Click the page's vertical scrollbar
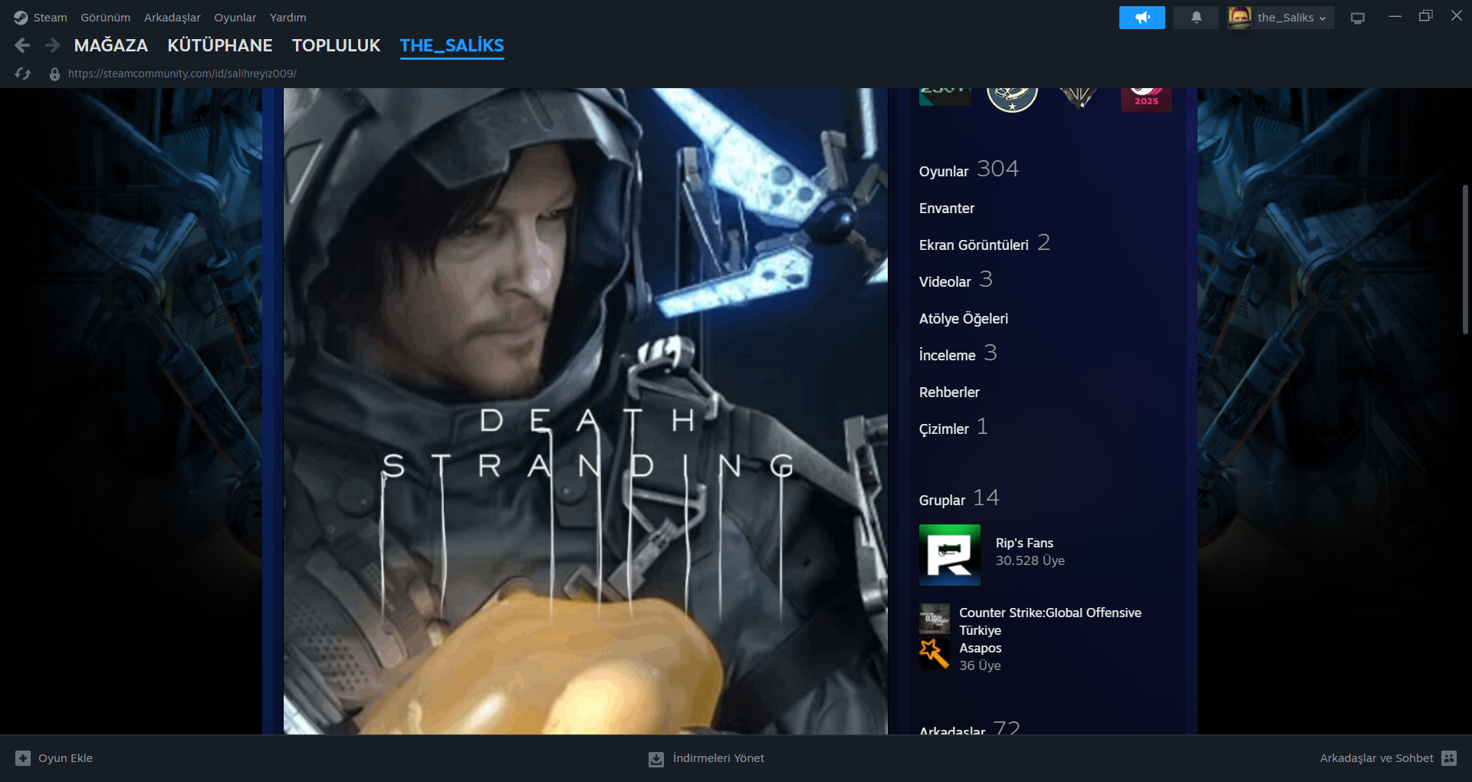This screenshot has width=1472, height=782. [x=1465, y=259]
